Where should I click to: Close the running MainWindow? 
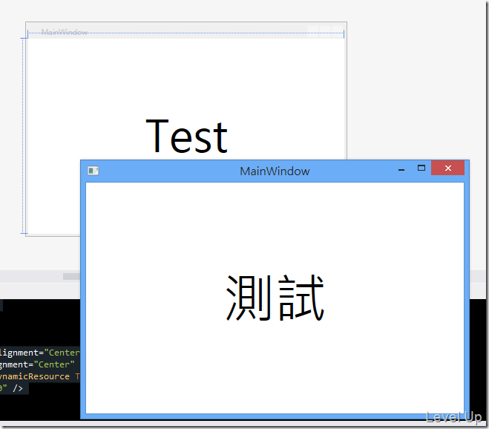[448, 168]
